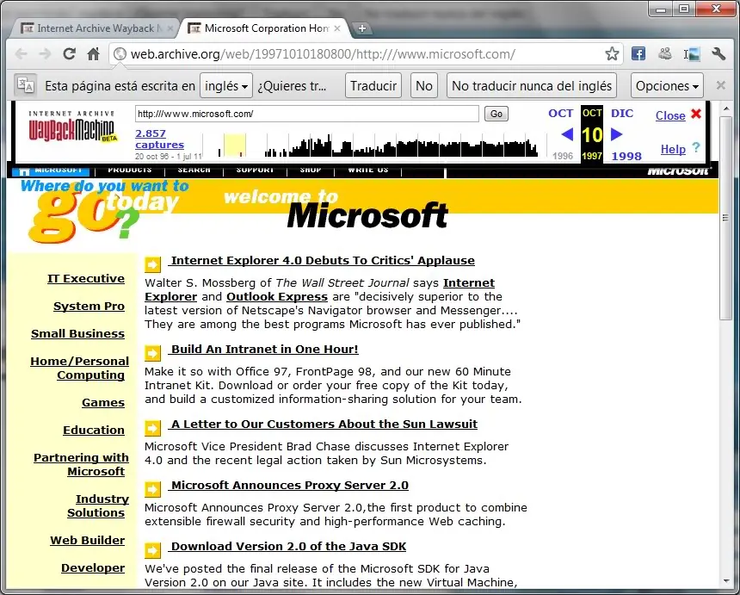Click the Help question mark icon

pos(695,147)
